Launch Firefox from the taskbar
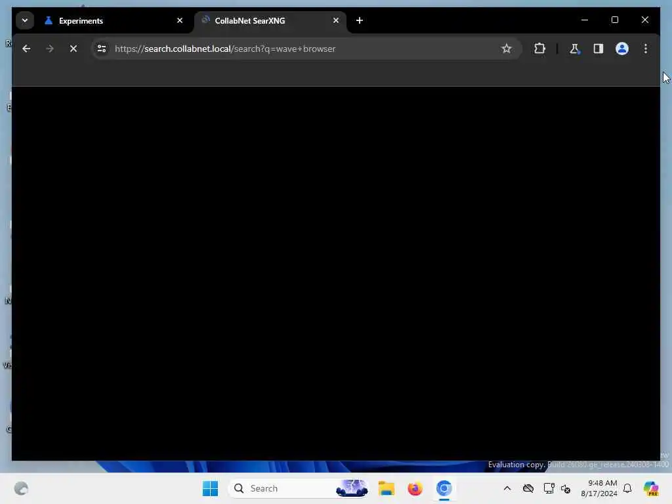 point(415,488)
